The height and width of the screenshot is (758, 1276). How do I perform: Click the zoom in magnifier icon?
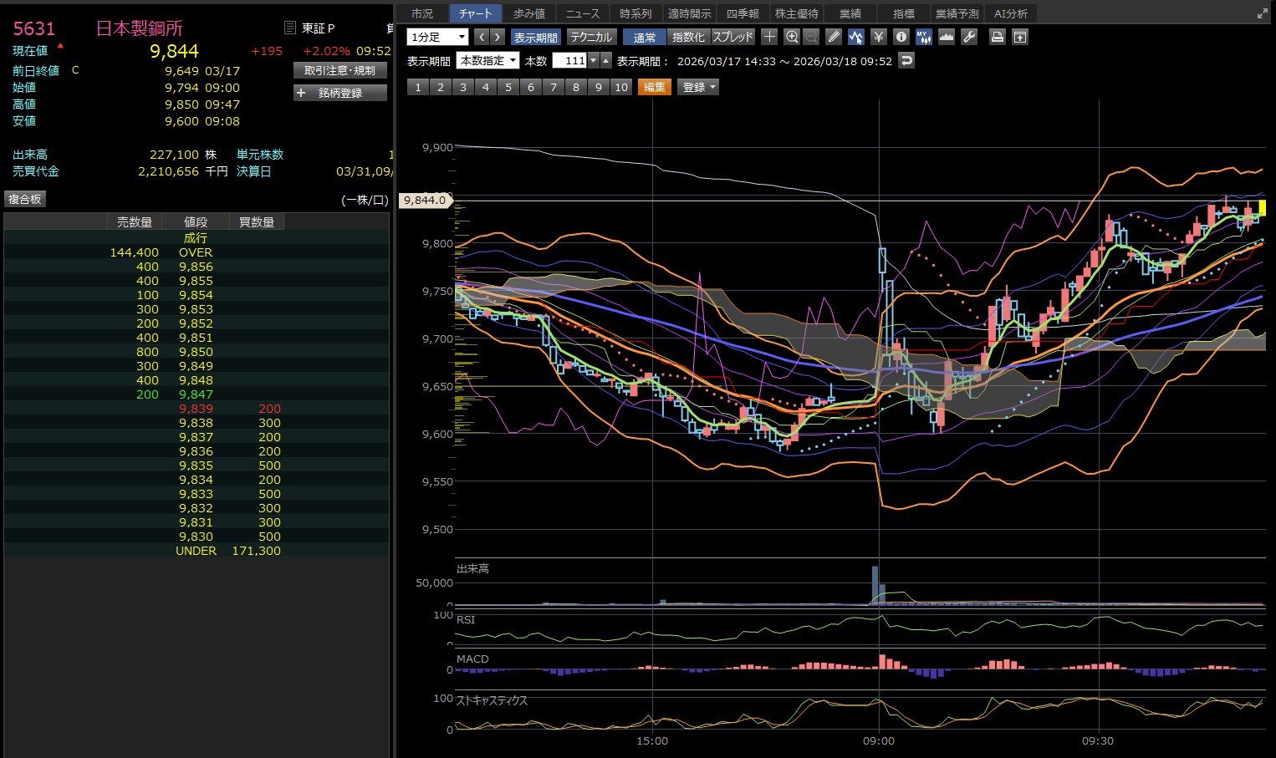tap(792, 37)
